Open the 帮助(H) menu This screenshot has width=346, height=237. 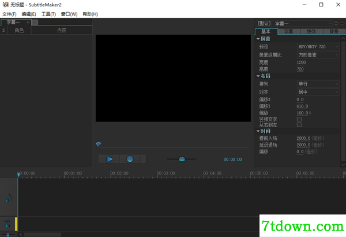click(91, 14)
